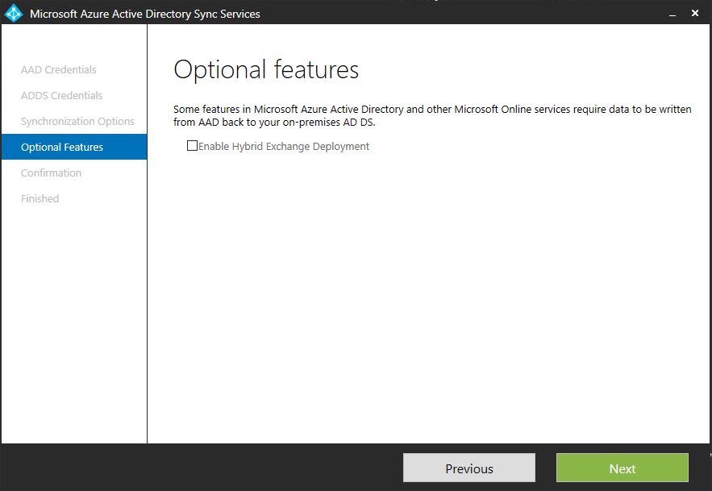
Task: Open the Synchronization Options step
Action: click(77, 121)
